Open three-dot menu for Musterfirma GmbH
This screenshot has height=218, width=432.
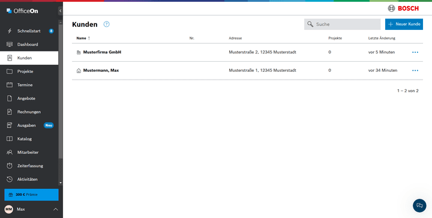pyautogui.click(x=415, y=52)
